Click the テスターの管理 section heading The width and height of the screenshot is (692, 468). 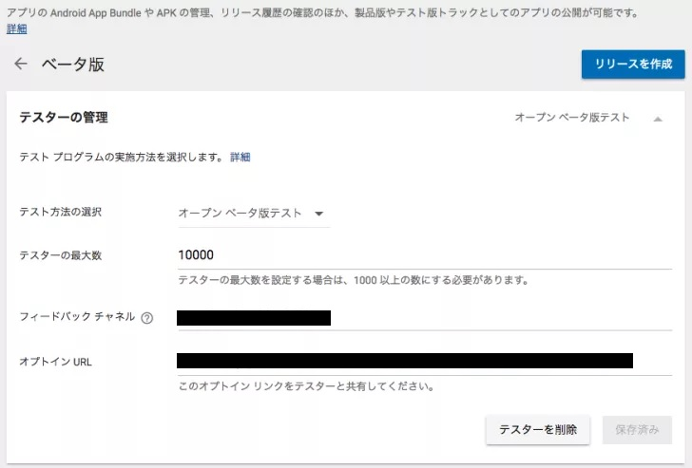[x=64, y=118]
